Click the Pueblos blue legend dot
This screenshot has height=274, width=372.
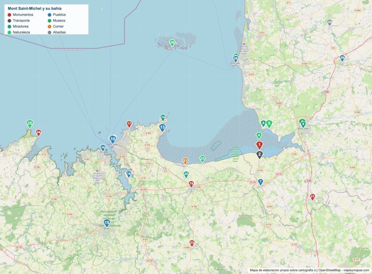pos(49,15)
